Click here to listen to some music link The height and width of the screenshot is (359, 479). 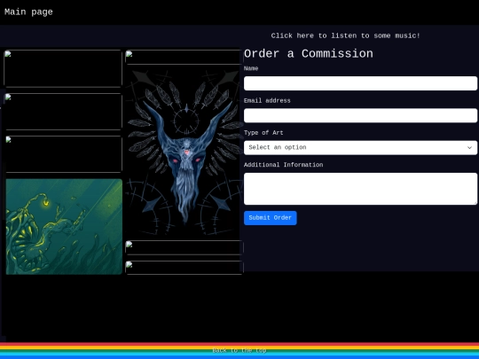pyautogui.click(x=346, y=35)
